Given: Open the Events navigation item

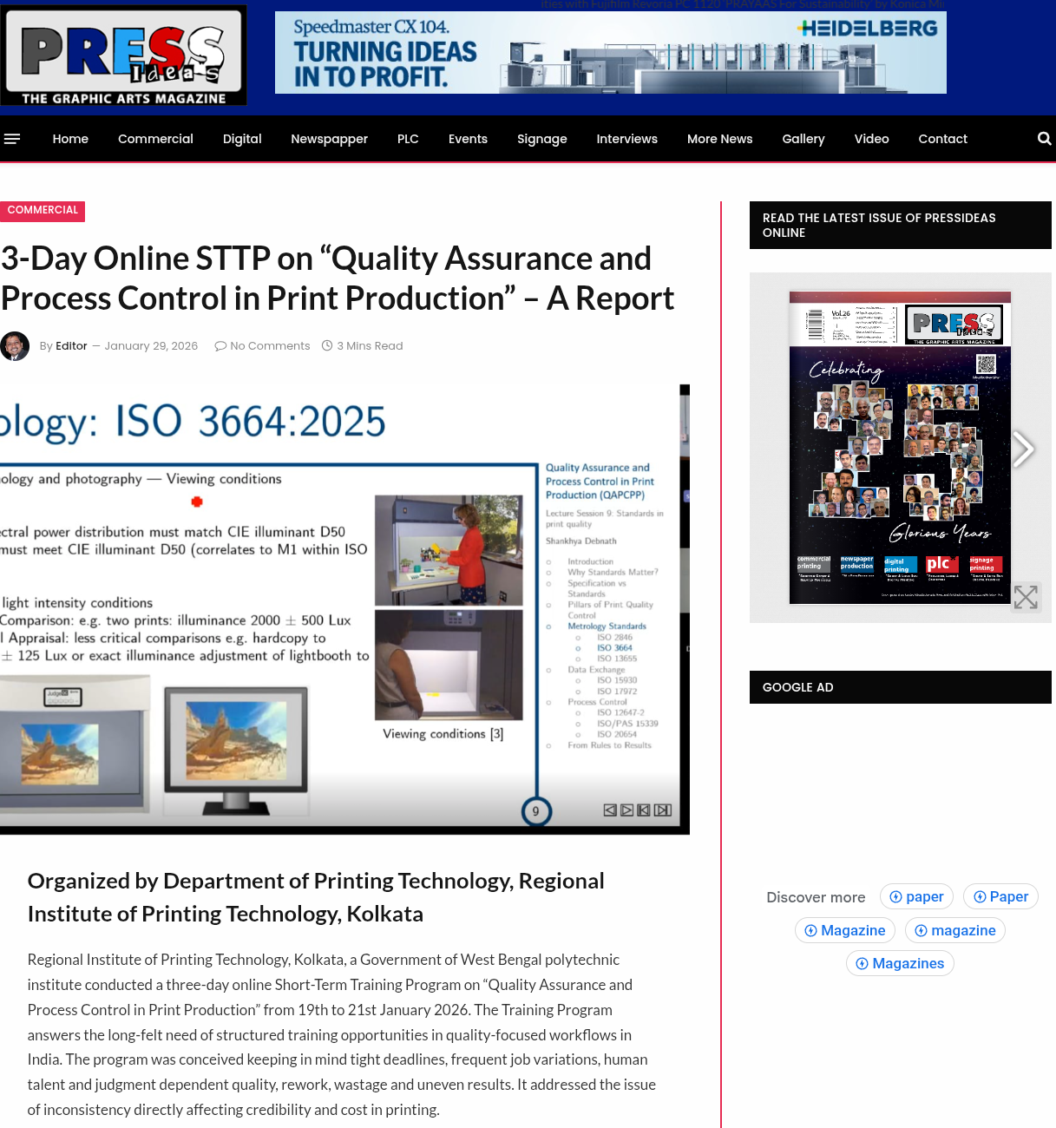Looking at the screenshot, I should click(468, 139).
